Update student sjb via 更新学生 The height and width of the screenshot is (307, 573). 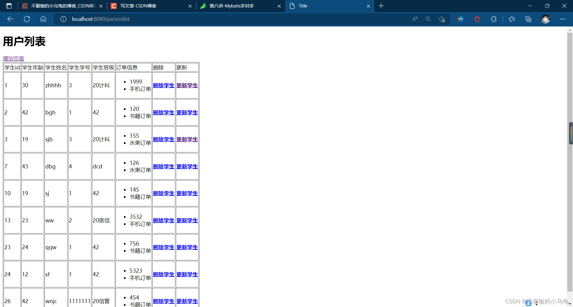[x=187, y=139]
